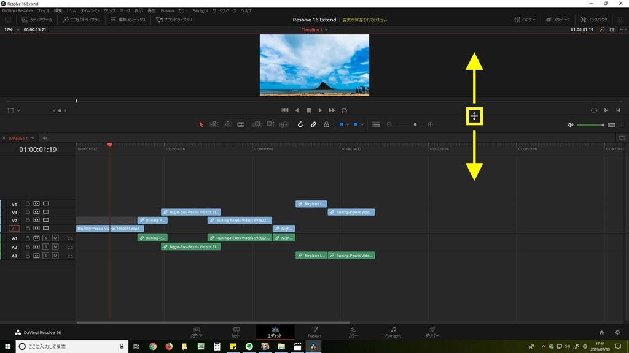Viewport: 629px width, 353px height.
Task: Open the Fairlight menu in menu bar
Action: (x=200, y=11)
